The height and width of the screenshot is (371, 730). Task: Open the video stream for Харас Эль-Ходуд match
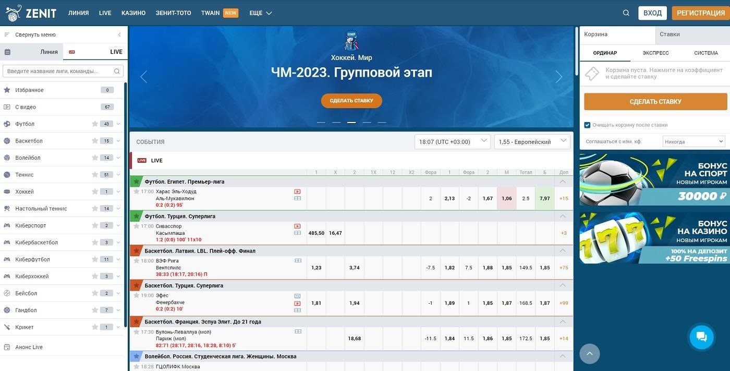click(x=297, y=192)
